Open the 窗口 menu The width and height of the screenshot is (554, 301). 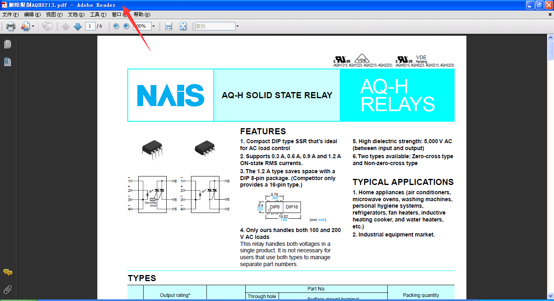[120, 15]
